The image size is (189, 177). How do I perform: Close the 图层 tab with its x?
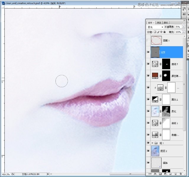coord(154,23)
